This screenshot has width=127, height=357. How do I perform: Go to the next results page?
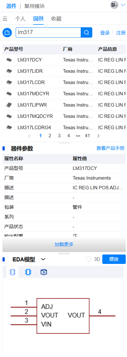tap(98, 136)
